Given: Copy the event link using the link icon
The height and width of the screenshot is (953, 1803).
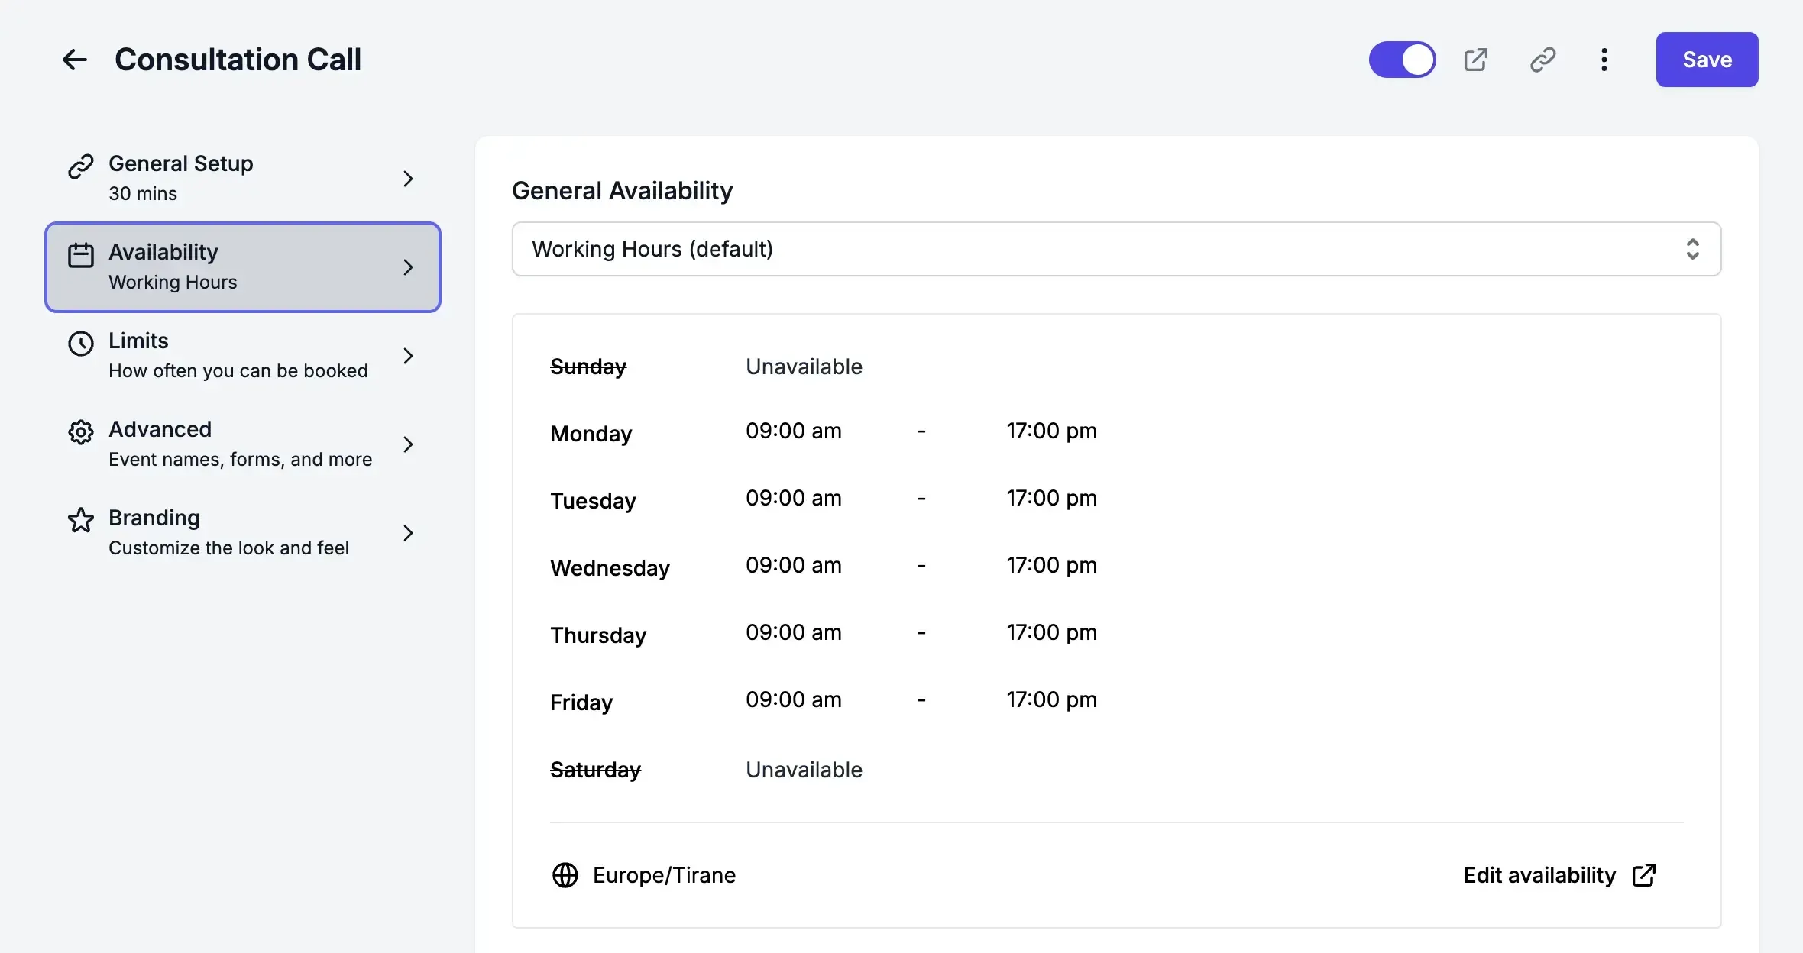Looking at the screenshot, I should pos(1542,59).
